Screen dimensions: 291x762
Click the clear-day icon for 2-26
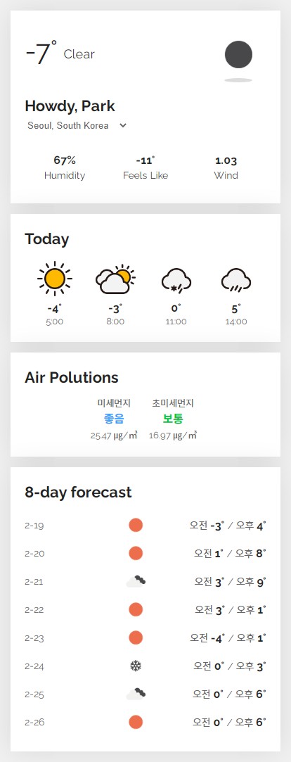click(x=136, y=722)
